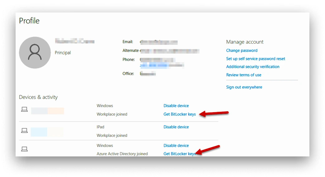This screenshot has height=177, width=325.
Task: Click the Manage account heading
Action: pyautogui.click(x=245, y=42)
